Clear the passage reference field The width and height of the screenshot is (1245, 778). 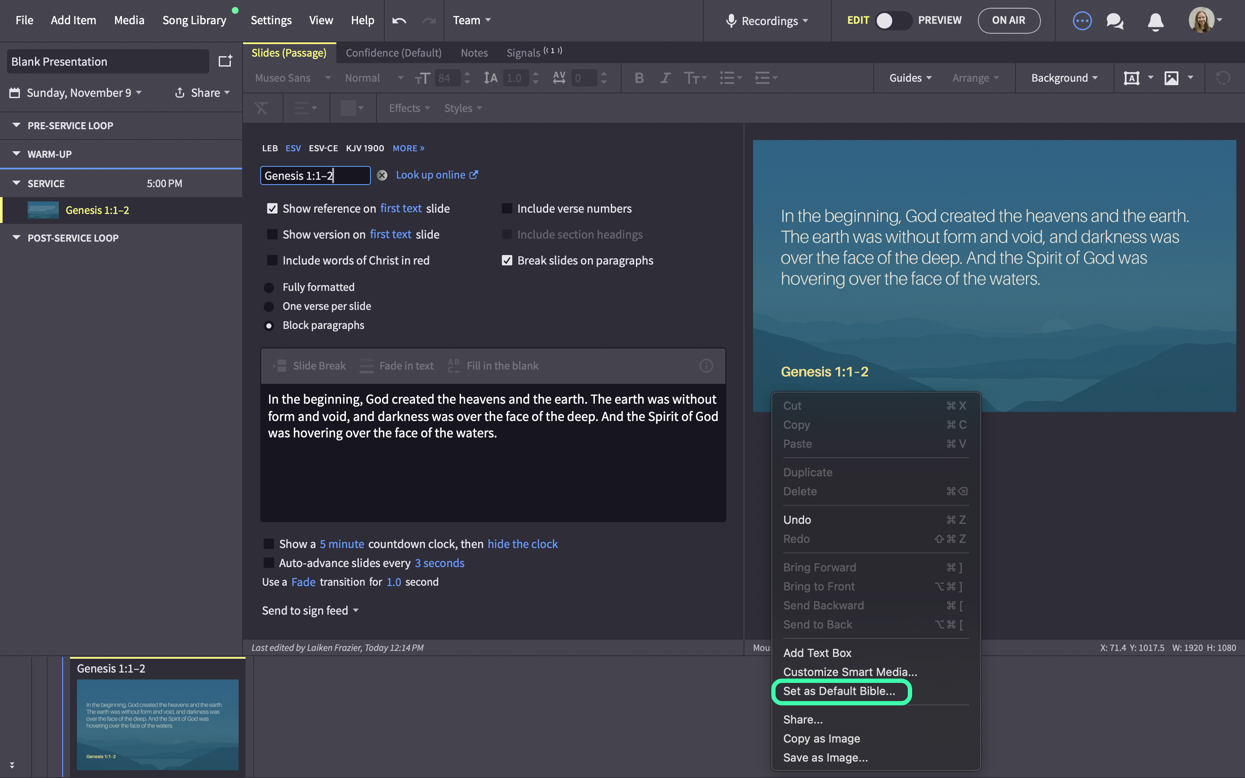(382, 175)
